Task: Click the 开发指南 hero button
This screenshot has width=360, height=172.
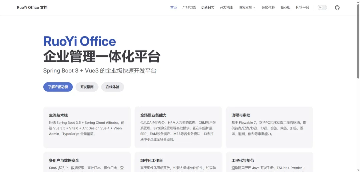Action: [x=87, y=87]
